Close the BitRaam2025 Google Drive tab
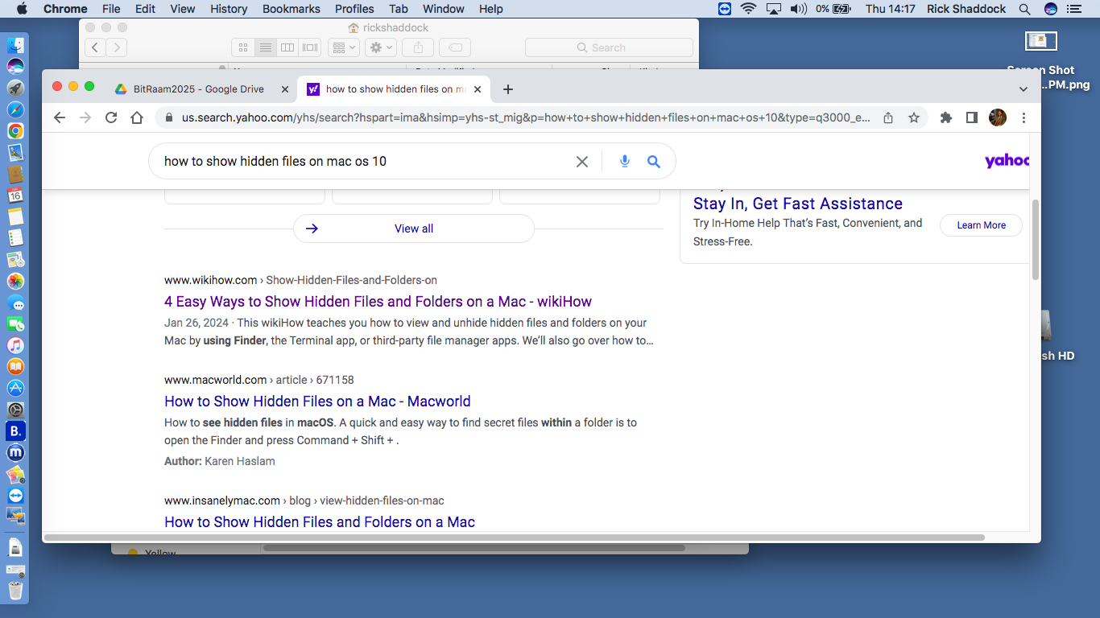1100x618 pixels. click(284, 89)
